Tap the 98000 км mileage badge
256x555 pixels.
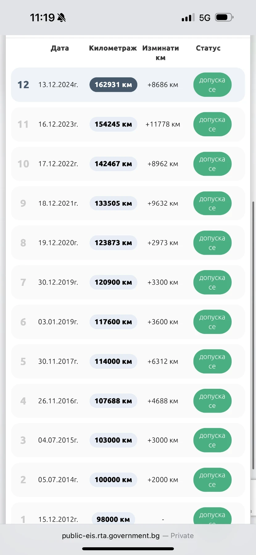[x=113, y=519]
